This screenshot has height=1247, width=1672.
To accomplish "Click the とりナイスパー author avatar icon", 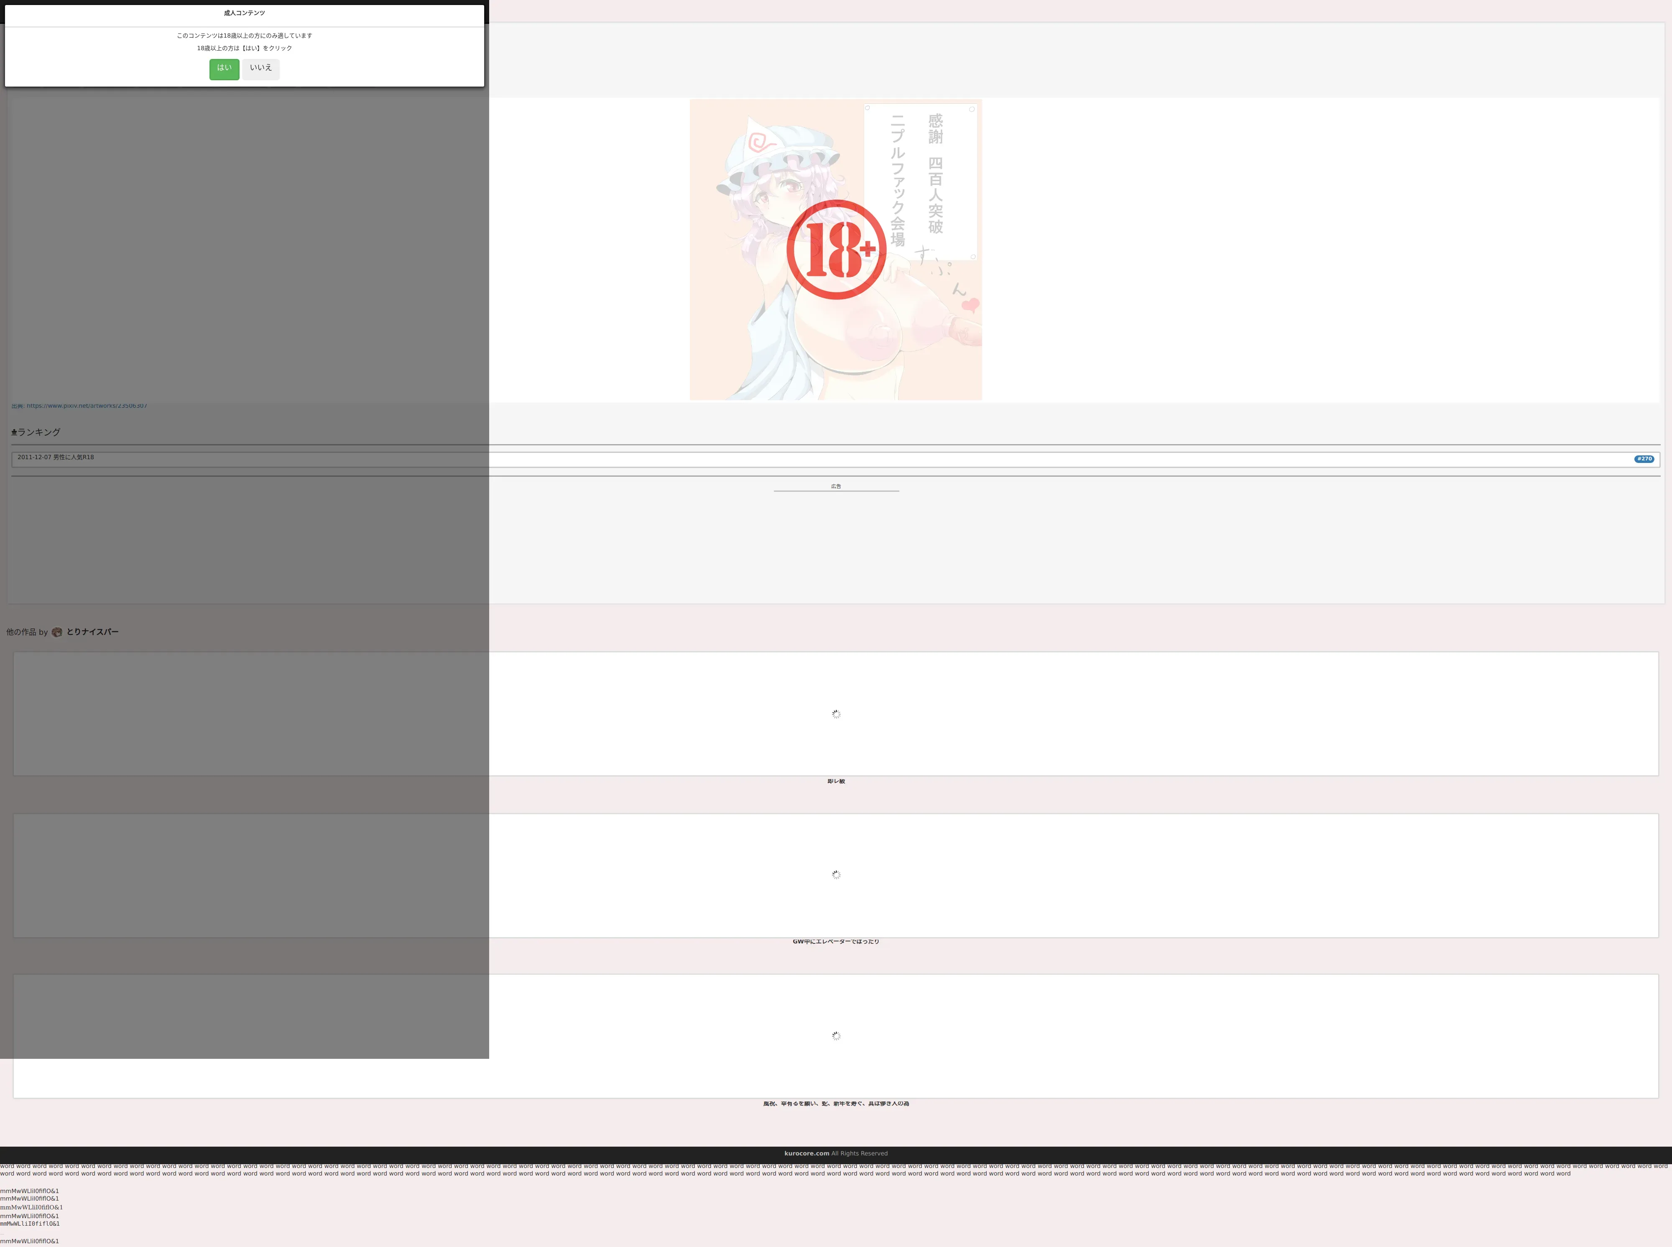I will coord(56,633).
